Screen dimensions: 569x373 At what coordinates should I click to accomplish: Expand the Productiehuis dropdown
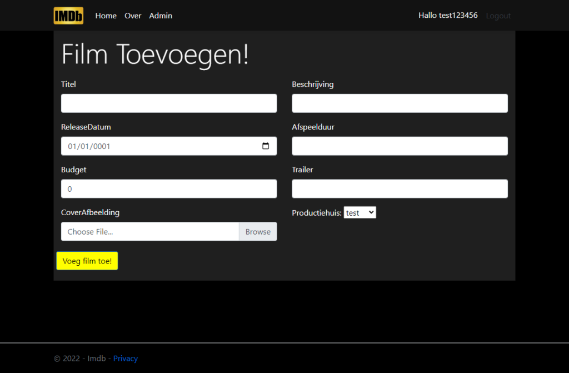click(x=360, y=212)
